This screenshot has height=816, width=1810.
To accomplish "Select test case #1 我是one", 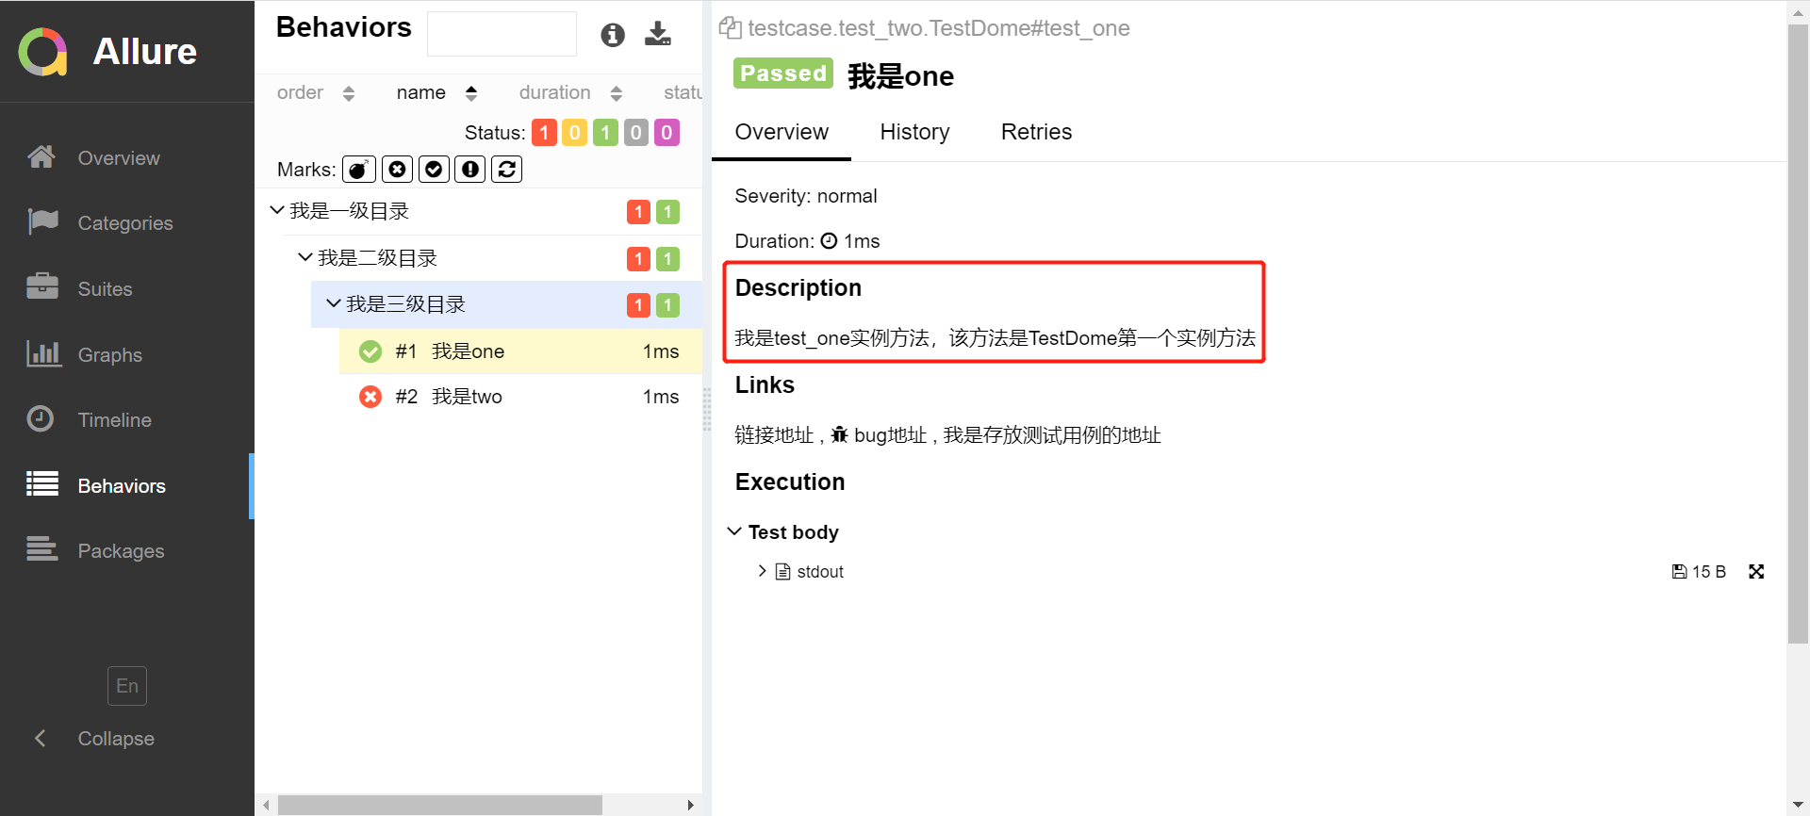I will coord(520,351).
